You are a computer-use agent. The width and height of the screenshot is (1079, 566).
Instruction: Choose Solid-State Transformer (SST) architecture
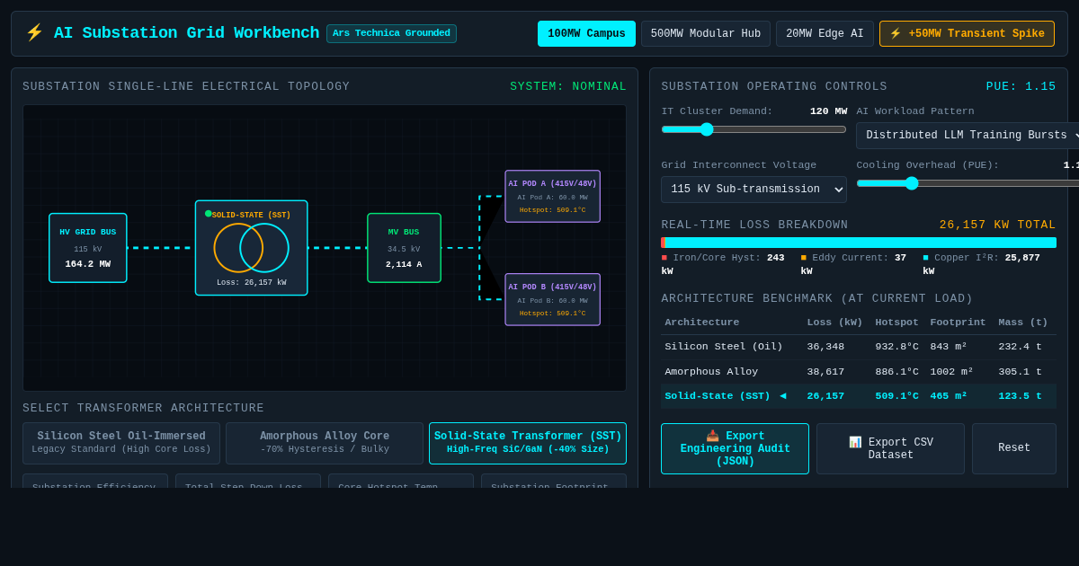click(x=528, y=443)
